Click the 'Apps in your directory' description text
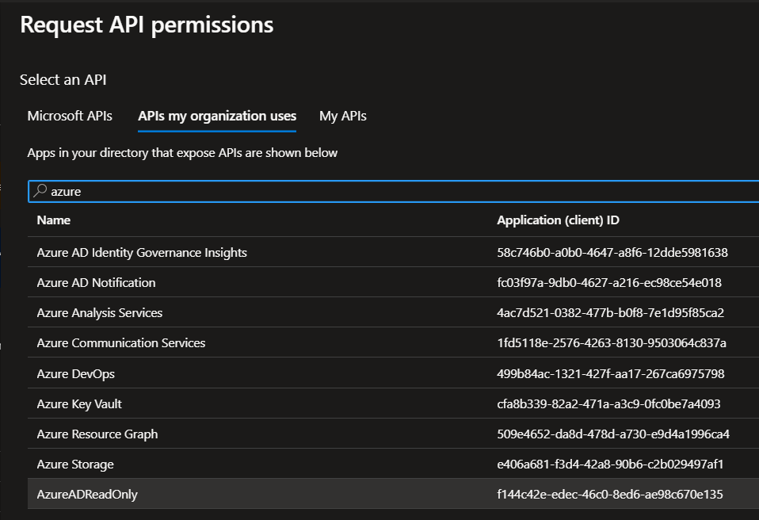 pyautogui.click(x=182, y=153)
